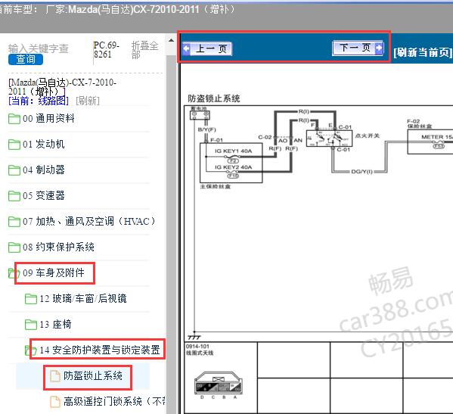The height and width of the screenshot is (414, 453).
Task: Click the 折叠全部 collapse all link
Action: (x=144, y=50)
